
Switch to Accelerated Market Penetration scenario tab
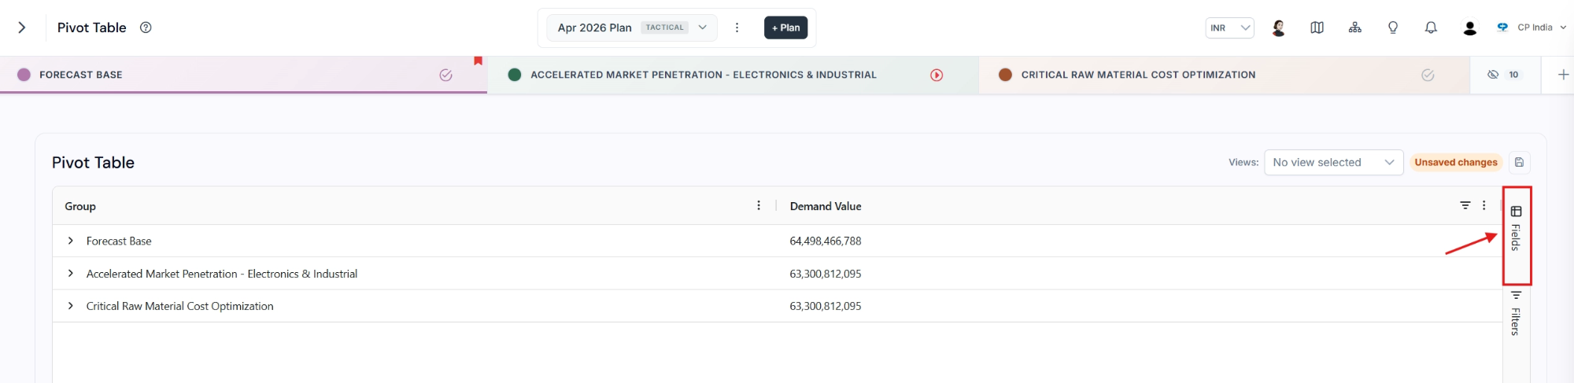(733, 75)
